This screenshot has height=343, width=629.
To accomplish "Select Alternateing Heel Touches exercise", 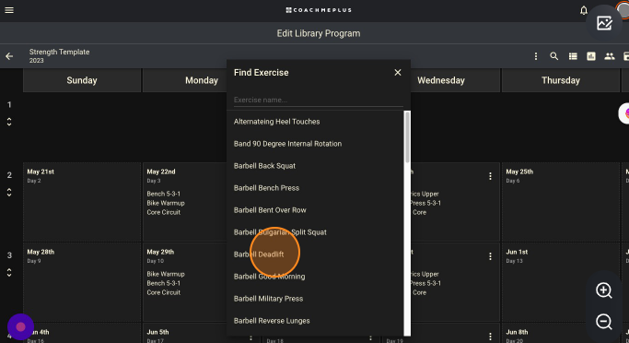I will 277,122.
